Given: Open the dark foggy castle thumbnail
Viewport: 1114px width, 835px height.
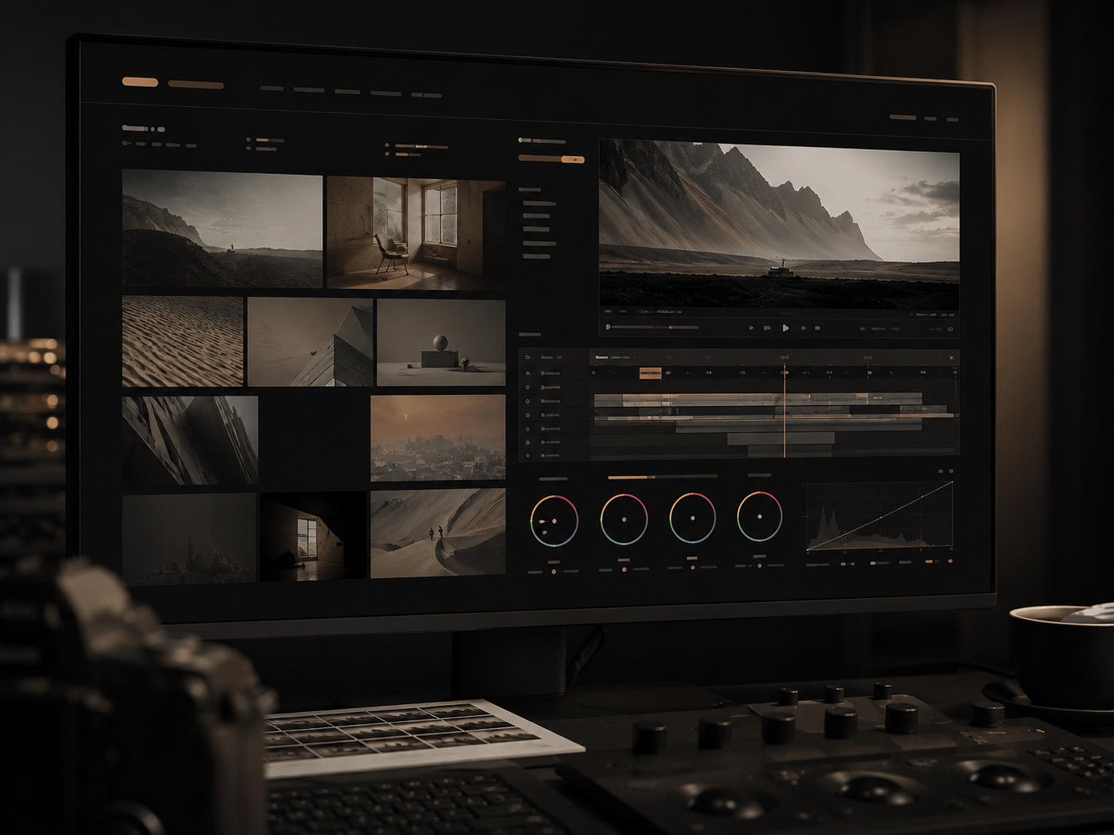Looking at the screenshot, I should (x=189, y=538).
